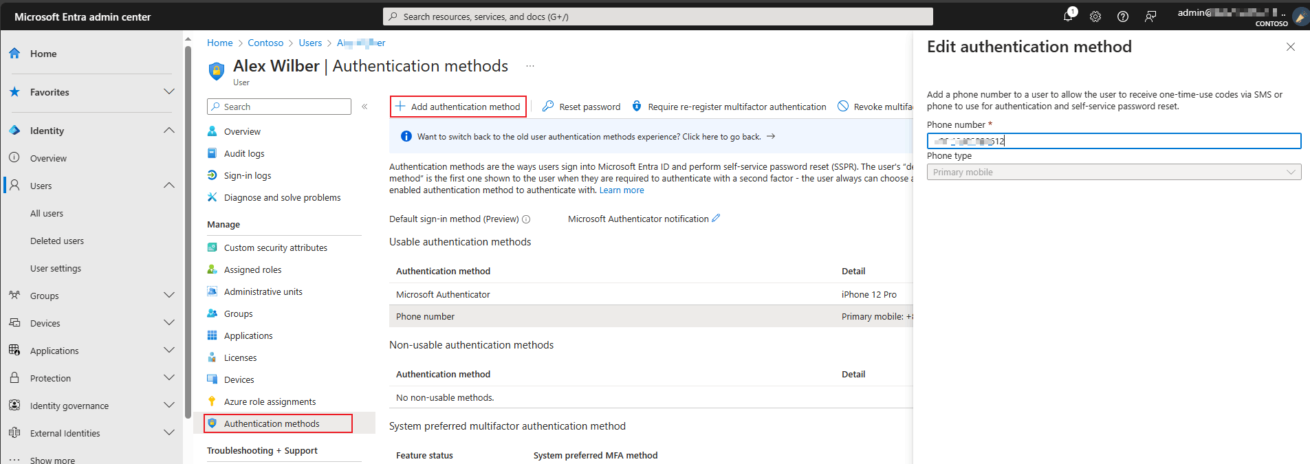
Task: Click the Sign-in logs icon
Action: (212, 175)
